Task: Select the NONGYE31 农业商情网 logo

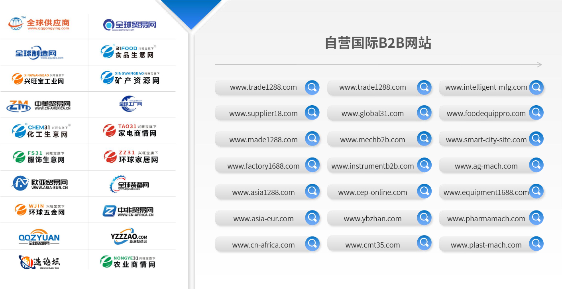Action: [128, 262]
